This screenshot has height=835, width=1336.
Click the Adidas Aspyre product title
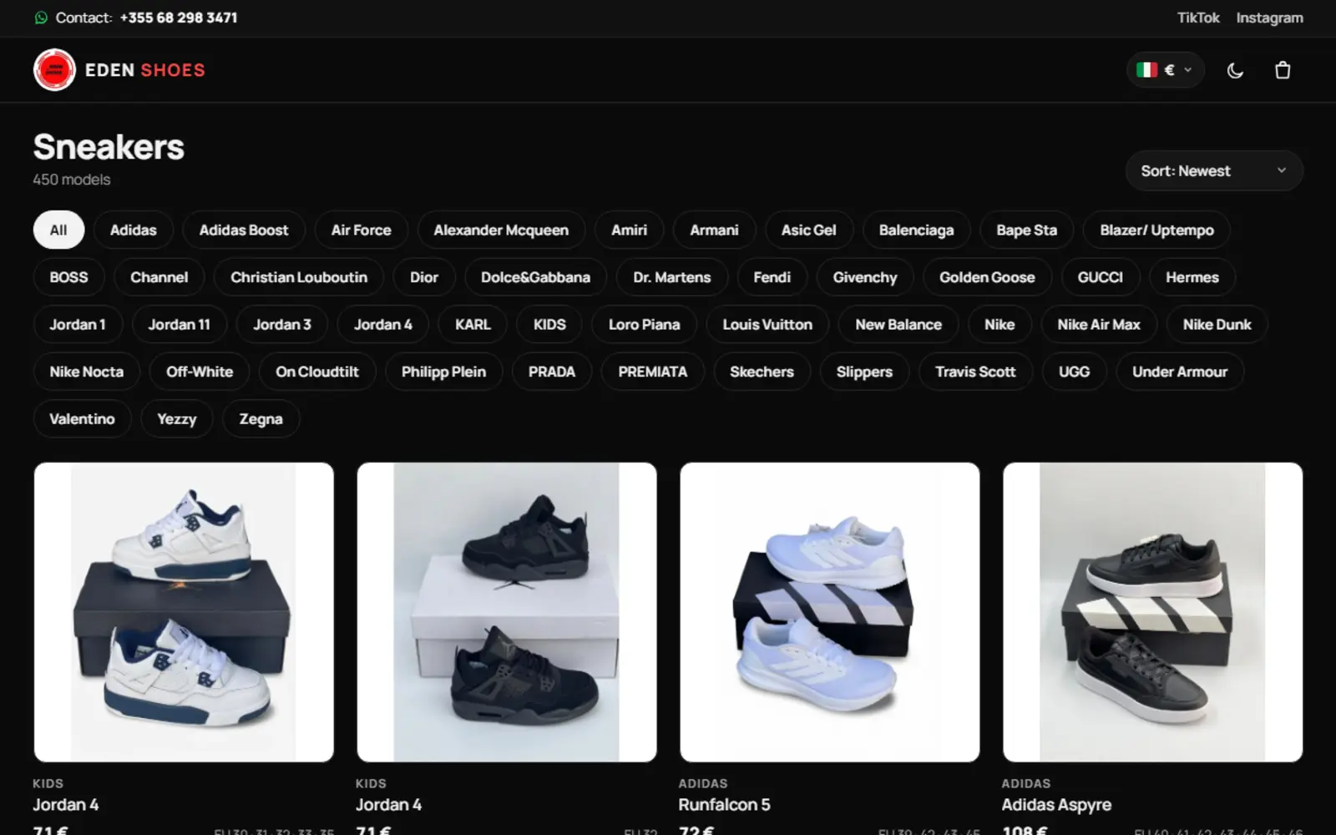click(1056, 805)
